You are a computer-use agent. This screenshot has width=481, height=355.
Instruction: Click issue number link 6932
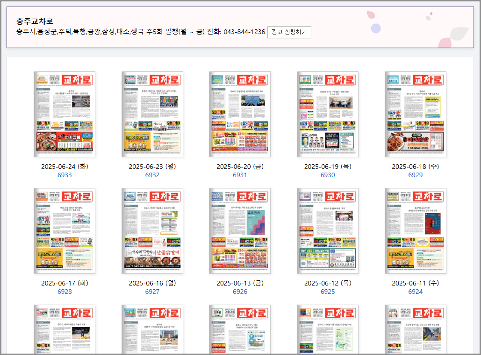click(152, 175)
